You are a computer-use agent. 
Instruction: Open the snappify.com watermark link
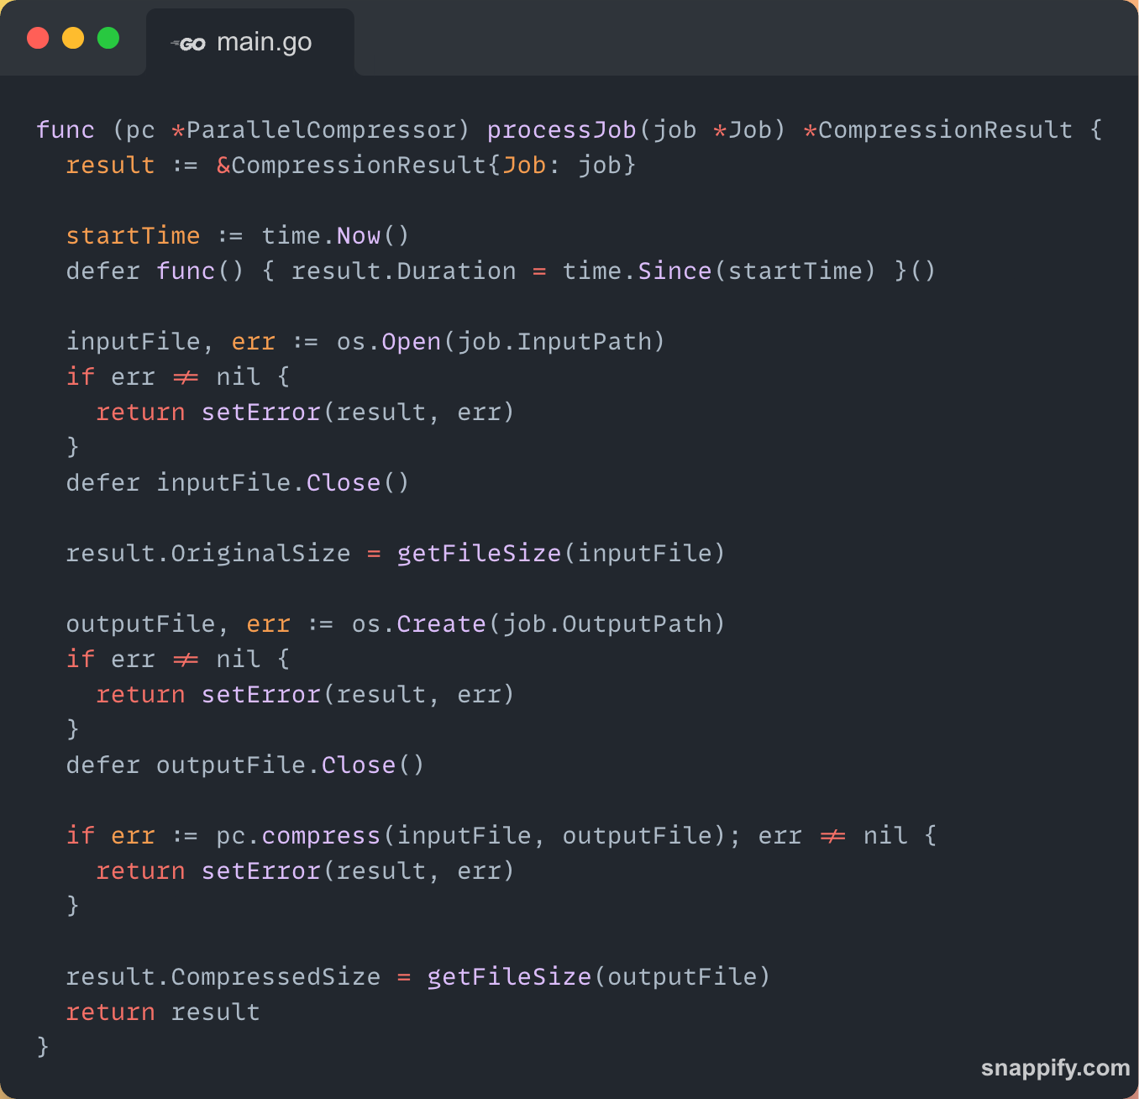coord(1055,1068)
